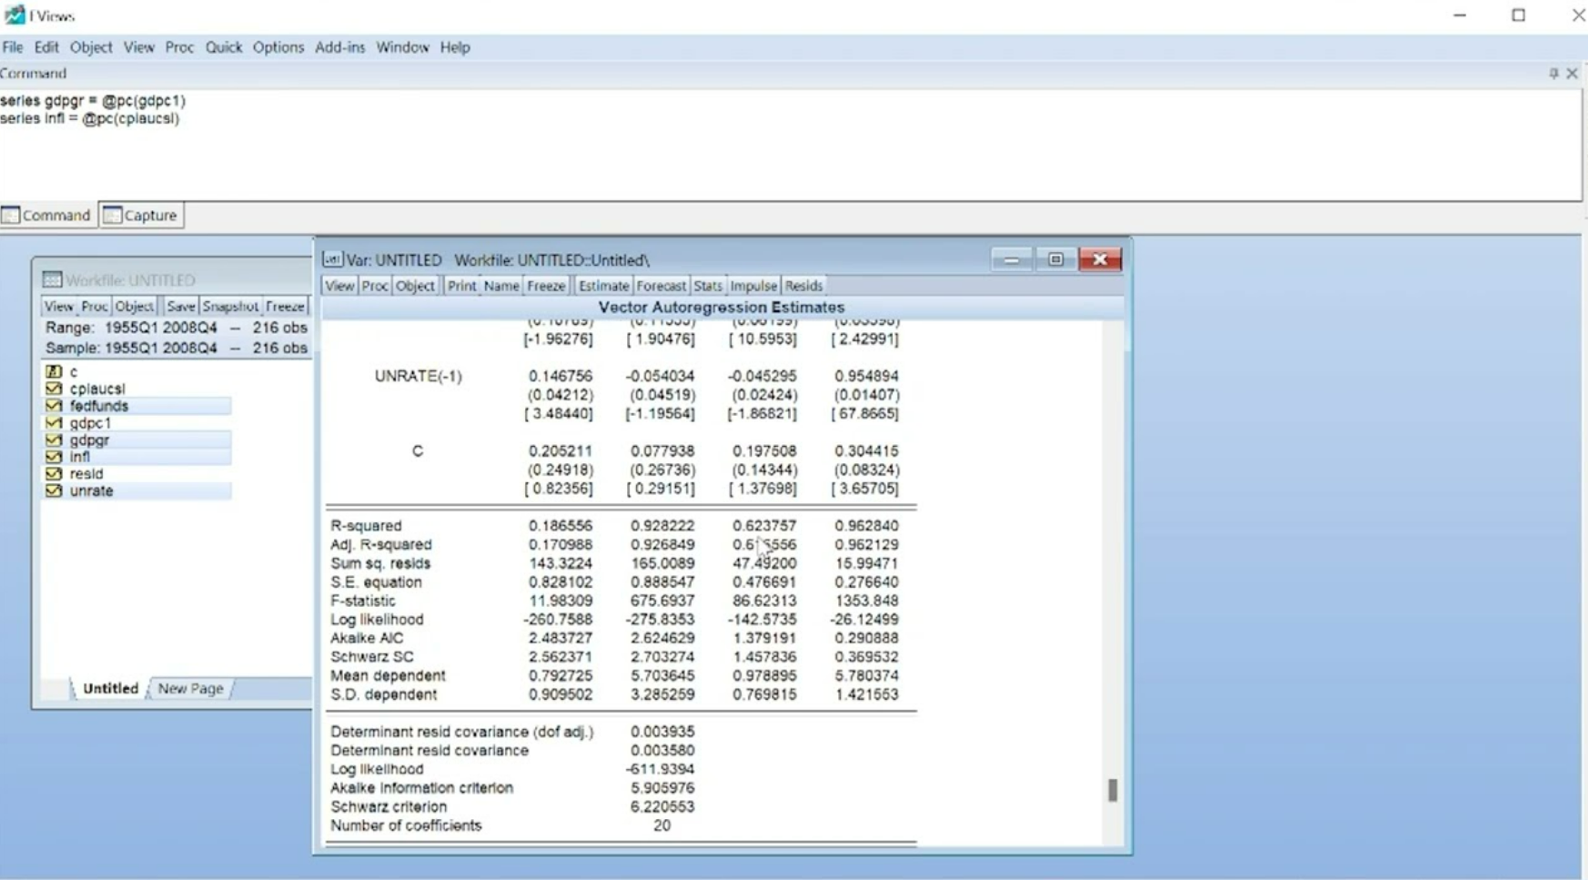Click the Stats button
This screenshot has width=1588, height=880.
pos(708,286)
